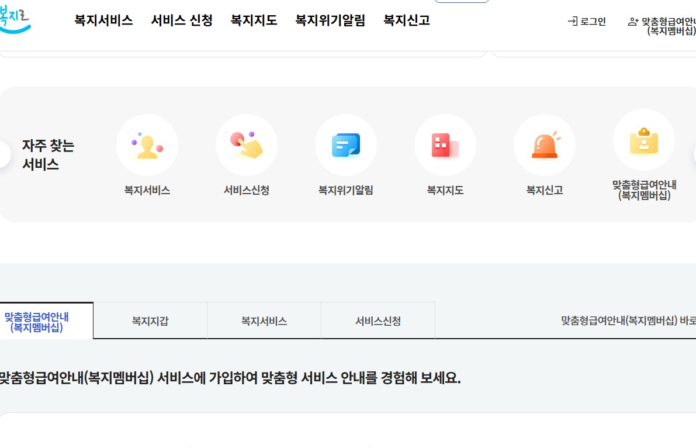Image resolution: width=696 pixels, height=448 pixels.
Task: Select the 복지위기알림 menu item
Action: click(x=330, y=20)
